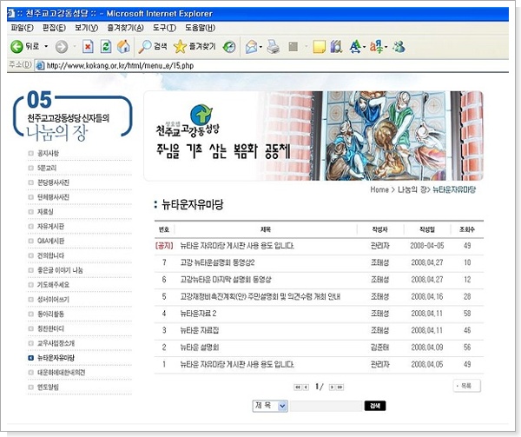Open 자료실 in the sidebar menu
521x437 pixels.
45,212
